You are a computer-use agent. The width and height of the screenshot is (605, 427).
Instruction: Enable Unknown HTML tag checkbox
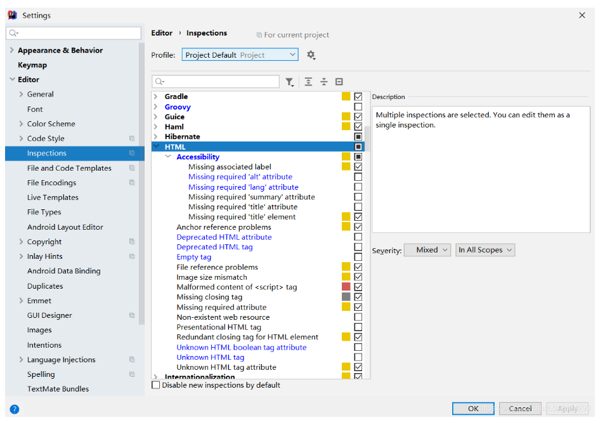pyautogui.click(x=358, y=357)
